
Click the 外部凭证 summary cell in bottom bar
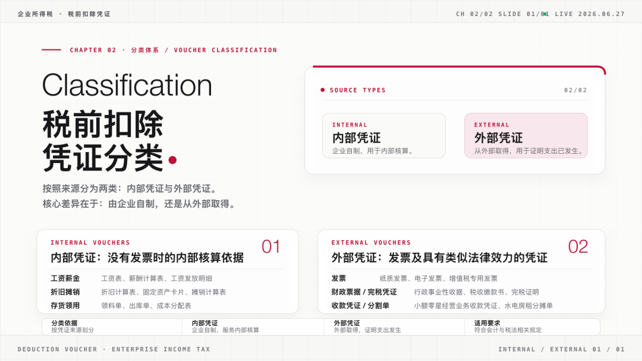[394, 327]
